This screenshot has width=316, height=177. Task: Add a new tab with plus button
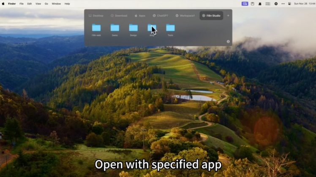[228, 16]
